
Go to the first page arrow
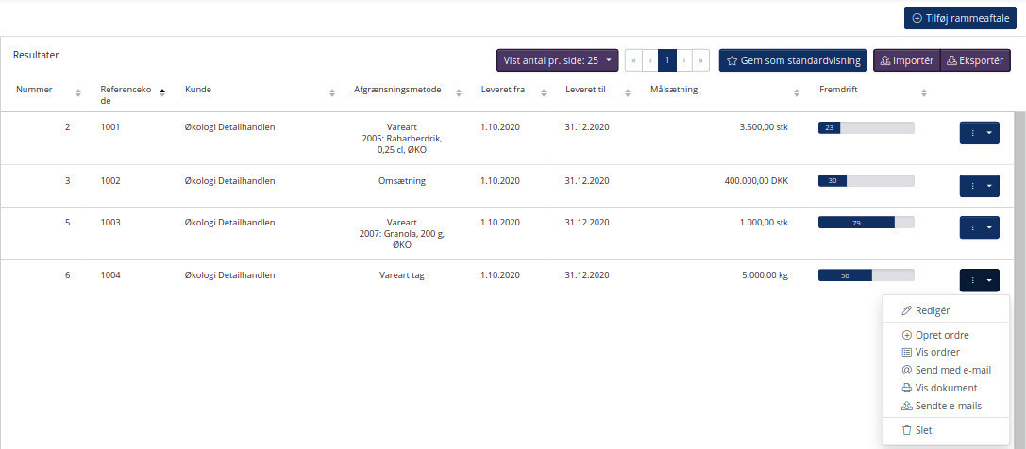click(633, 60)
